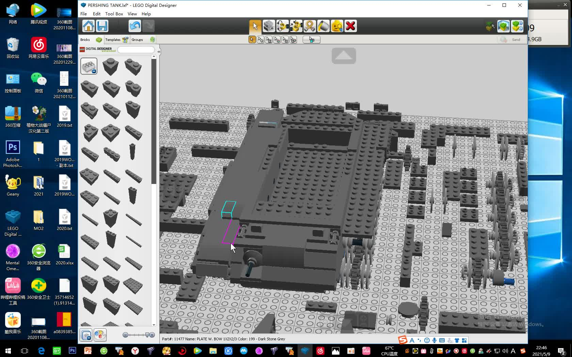Decrease brick thumbnail size with minus
The image size is (572, 357).
pos(125,335)
